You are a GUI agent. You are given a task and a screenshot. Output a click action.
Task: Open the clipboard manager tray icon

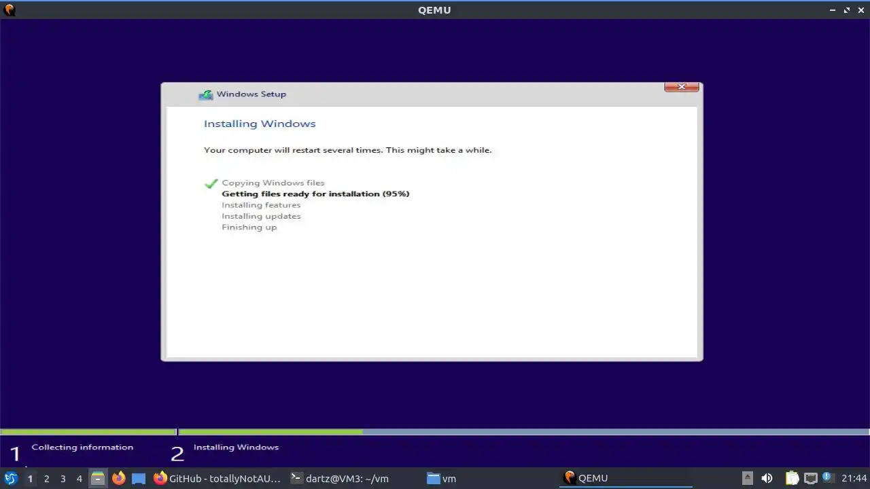point(792,478)
